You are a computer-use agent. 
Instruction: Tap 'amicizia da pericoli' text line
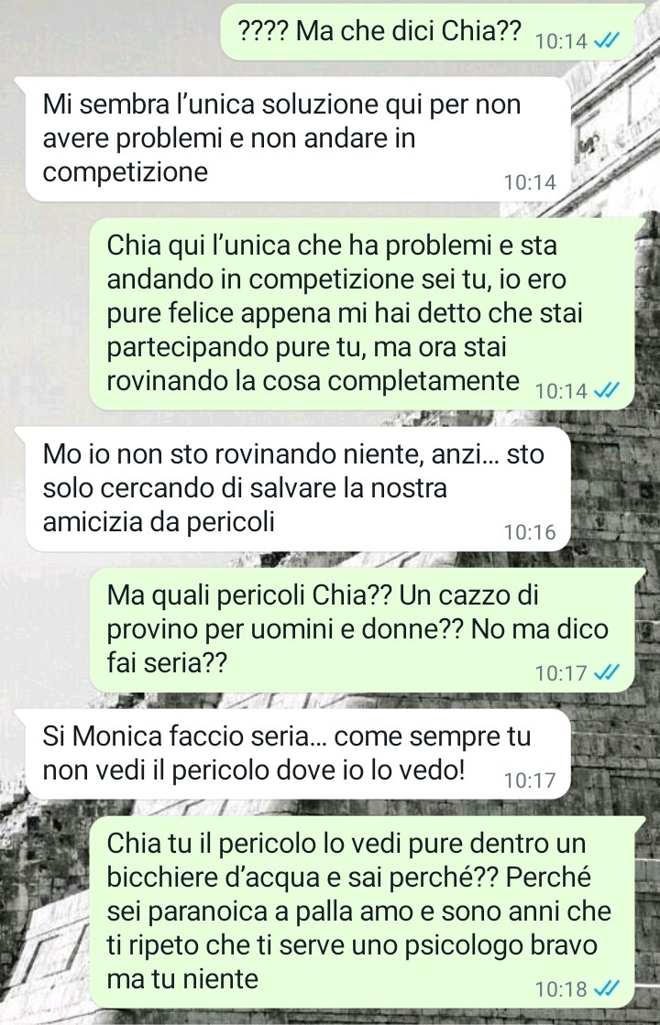[x=159, y=521]
